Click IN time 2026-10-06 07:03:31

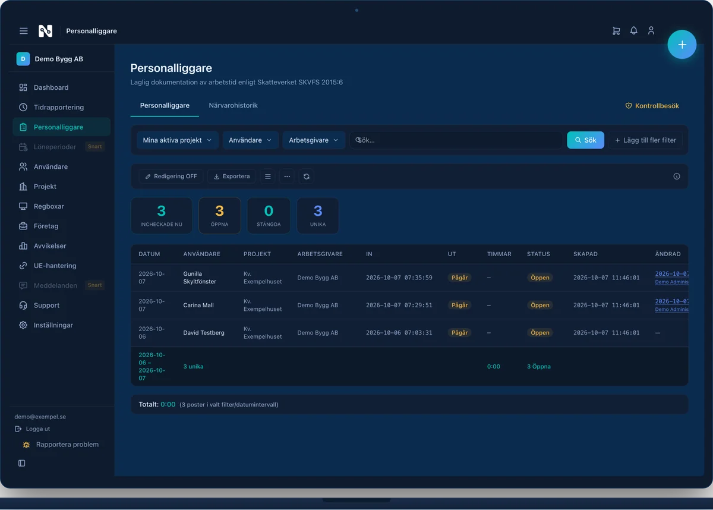click(x=399, y=333)
